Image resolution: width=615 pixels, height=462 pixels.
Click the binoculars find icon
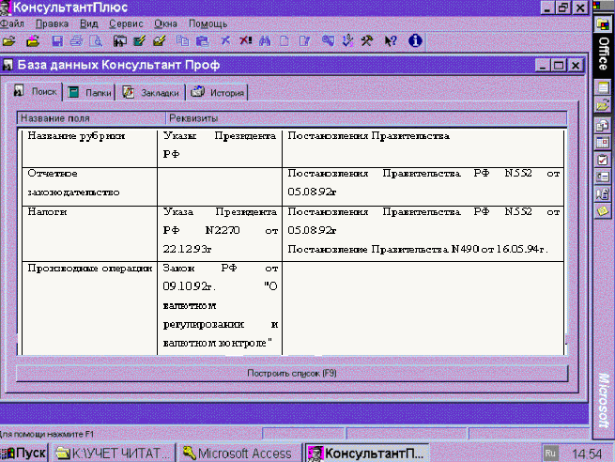264,41
